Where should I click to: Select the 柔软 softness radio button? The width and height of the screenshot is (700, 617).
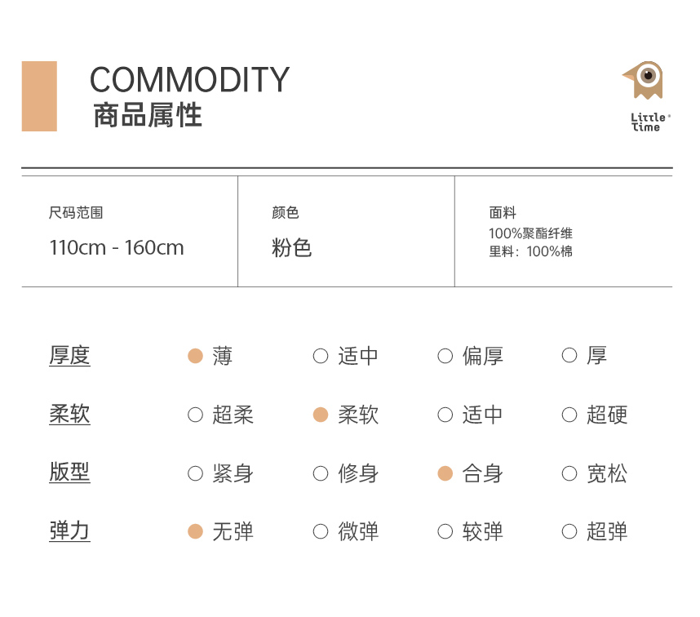321,415
